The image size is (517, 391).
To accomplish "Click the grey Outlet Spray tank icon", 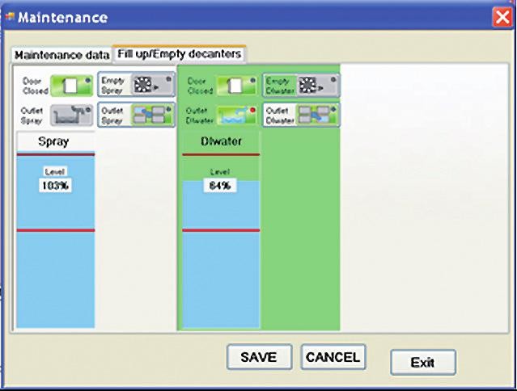I will (x=70, y=116).
